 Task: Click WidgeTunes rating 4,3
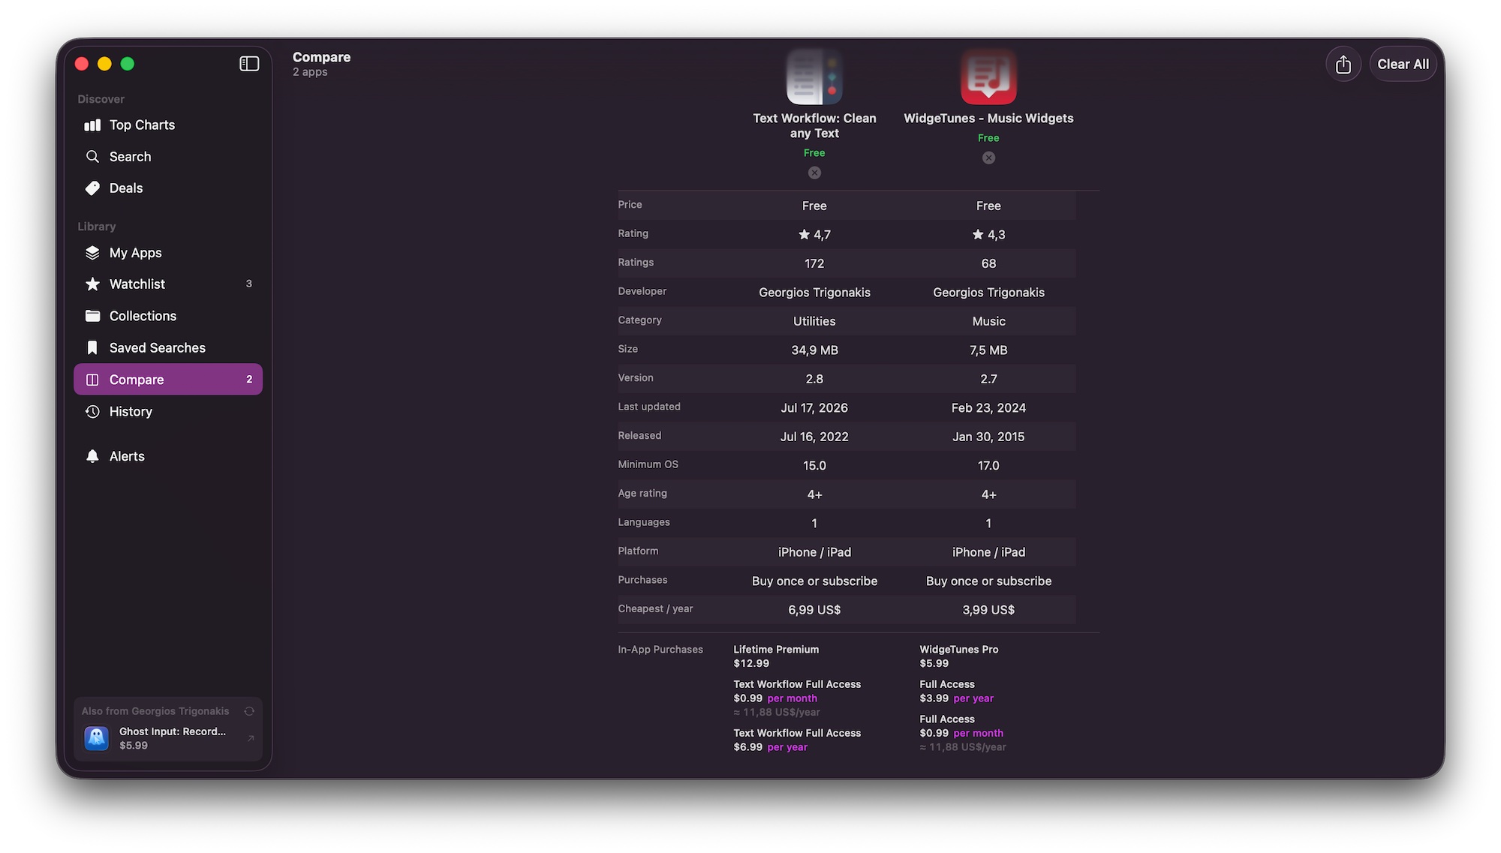[988, 235]
